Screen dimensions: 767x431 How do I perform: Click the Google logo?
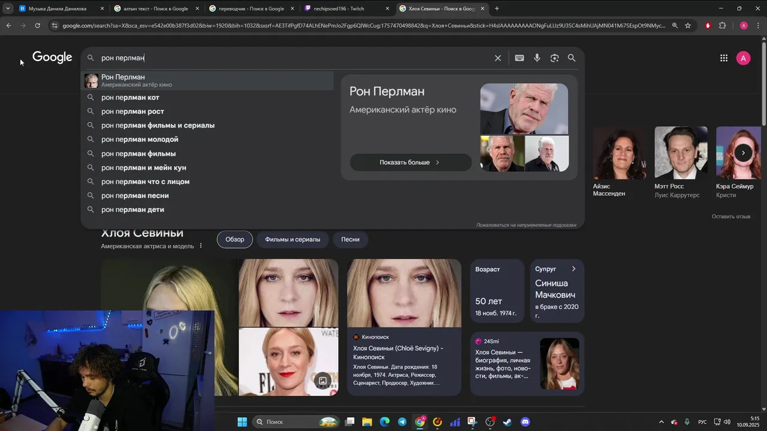click(52, 57)
